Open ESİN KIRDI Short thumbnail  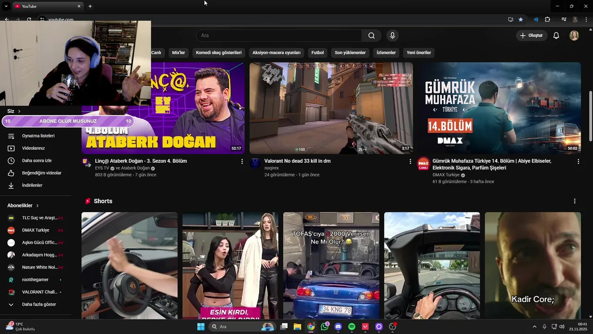tap(230, 266)
